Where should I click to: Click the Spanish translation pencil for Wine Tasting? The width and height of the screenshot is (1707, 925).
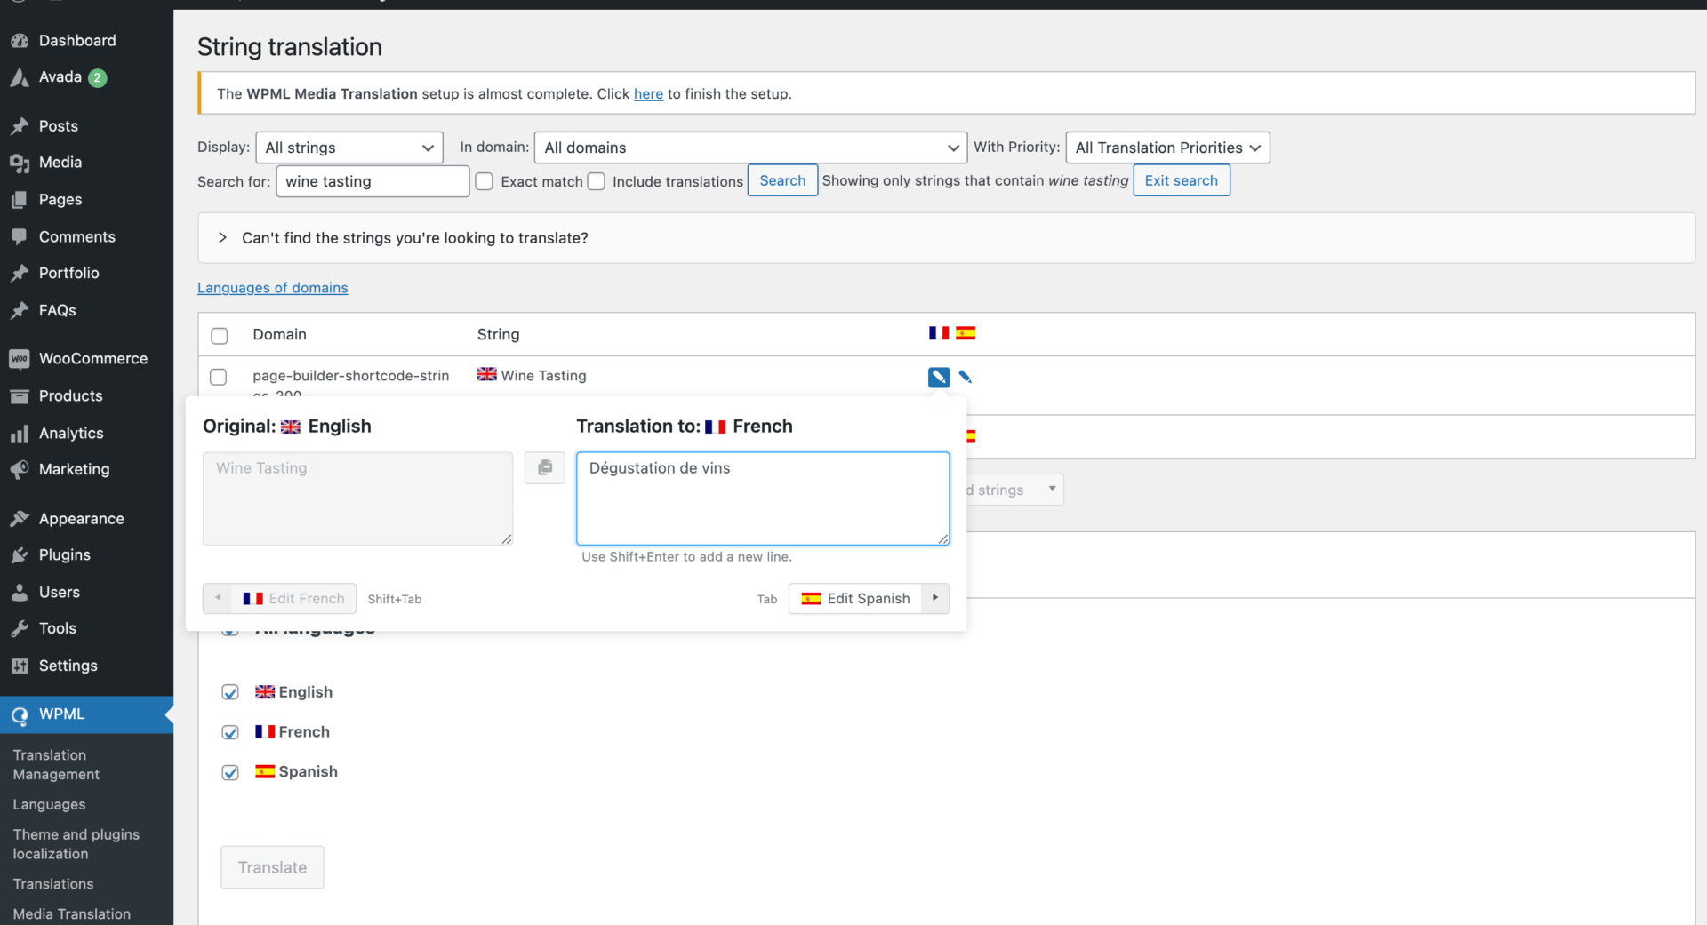966,377
